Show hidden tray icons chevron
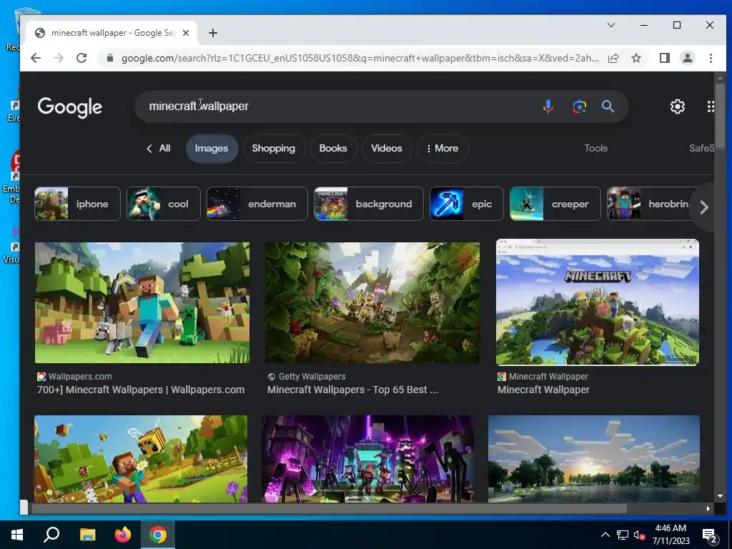Screen dimensions: 732x549 [605, 535]
